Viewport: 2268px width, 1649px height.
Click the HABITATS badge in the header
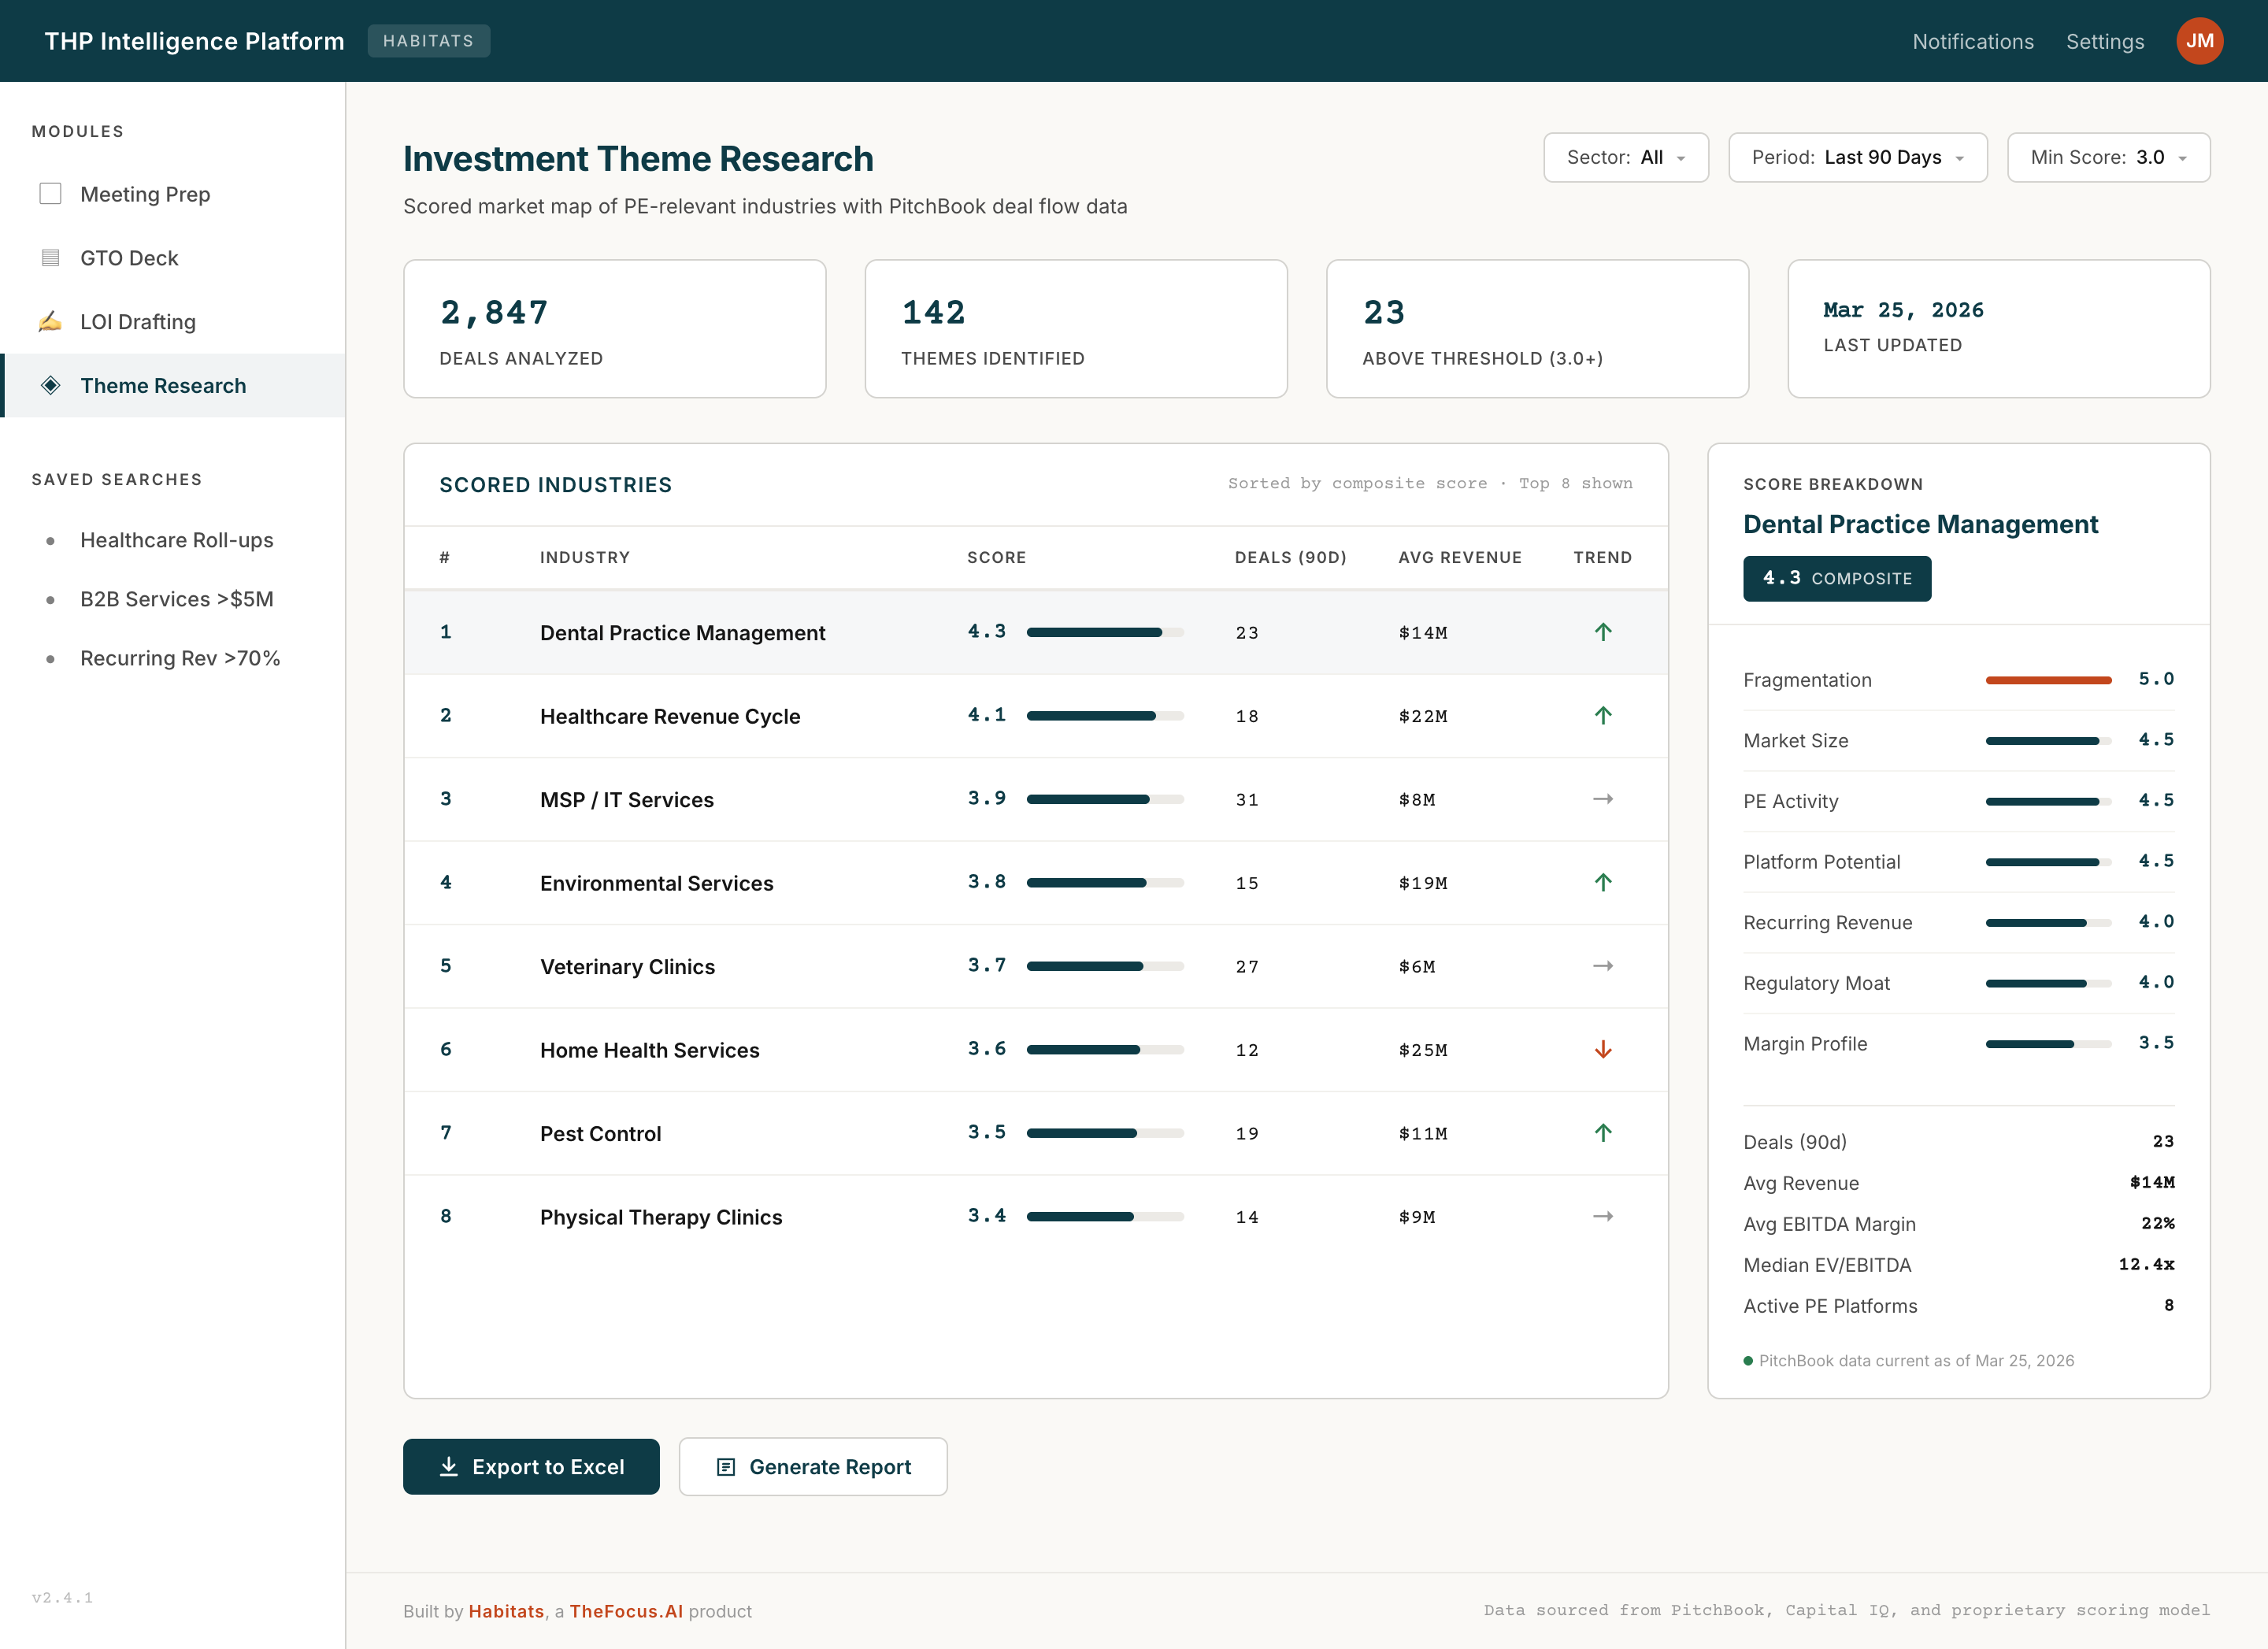point(428,41)
